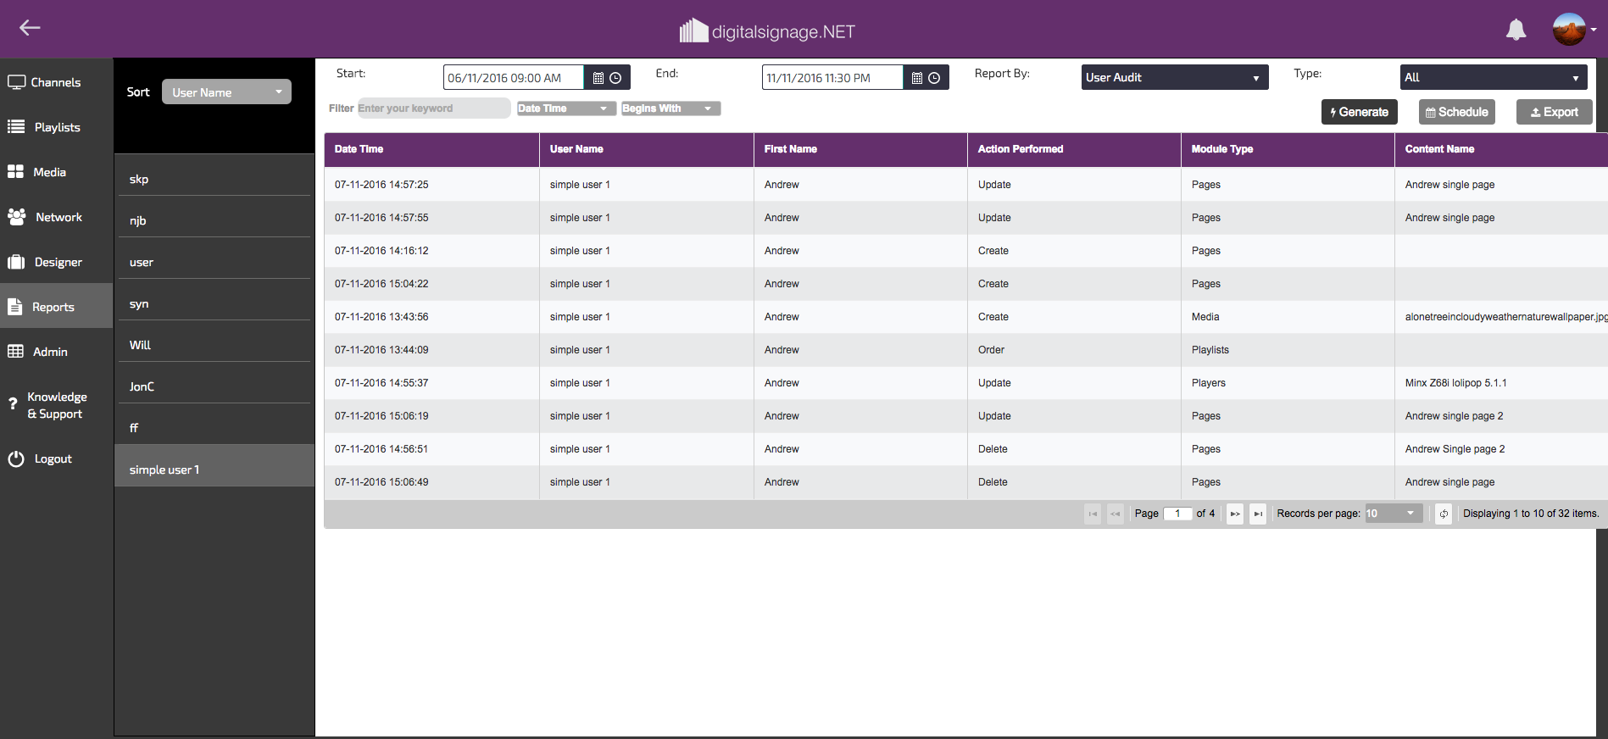Open Channels in the sidebar

(x=56, y=82)
